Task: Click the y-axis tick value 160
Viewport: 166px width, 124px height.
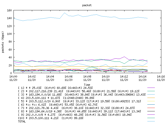Action: pos(9,10)
